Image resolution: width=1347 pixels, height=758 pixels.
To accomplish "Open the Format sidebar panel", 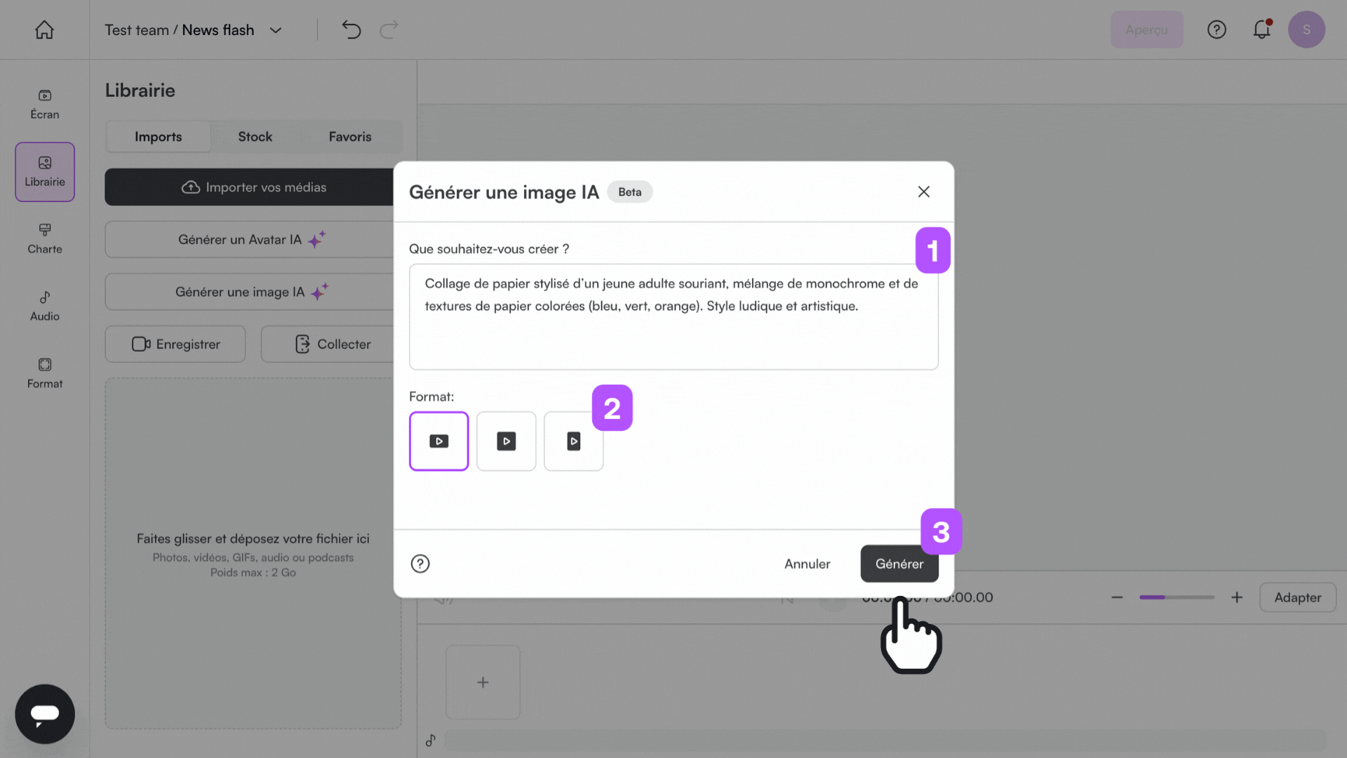I will 44,372.
